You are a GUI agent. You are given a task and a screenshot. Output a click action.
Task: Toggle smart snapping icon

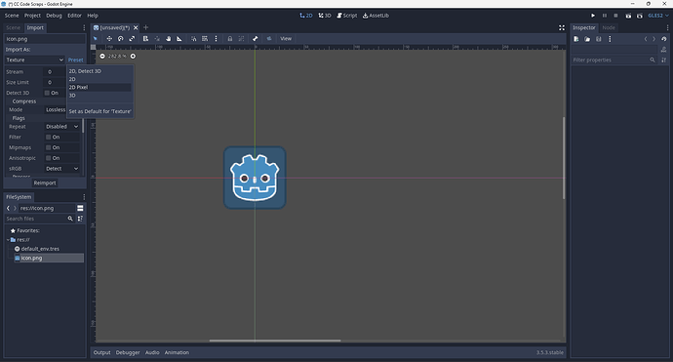click(x=193, y=39)
